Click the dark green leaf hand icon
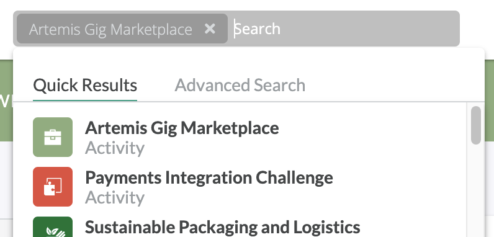The image size is (494, 237). [x=53, y=227]
